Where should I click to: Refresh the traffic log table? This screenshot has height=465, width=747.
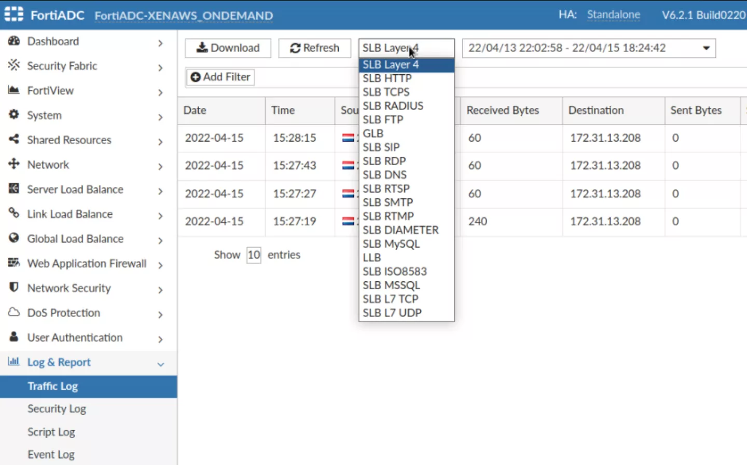(x=314, y=48)
